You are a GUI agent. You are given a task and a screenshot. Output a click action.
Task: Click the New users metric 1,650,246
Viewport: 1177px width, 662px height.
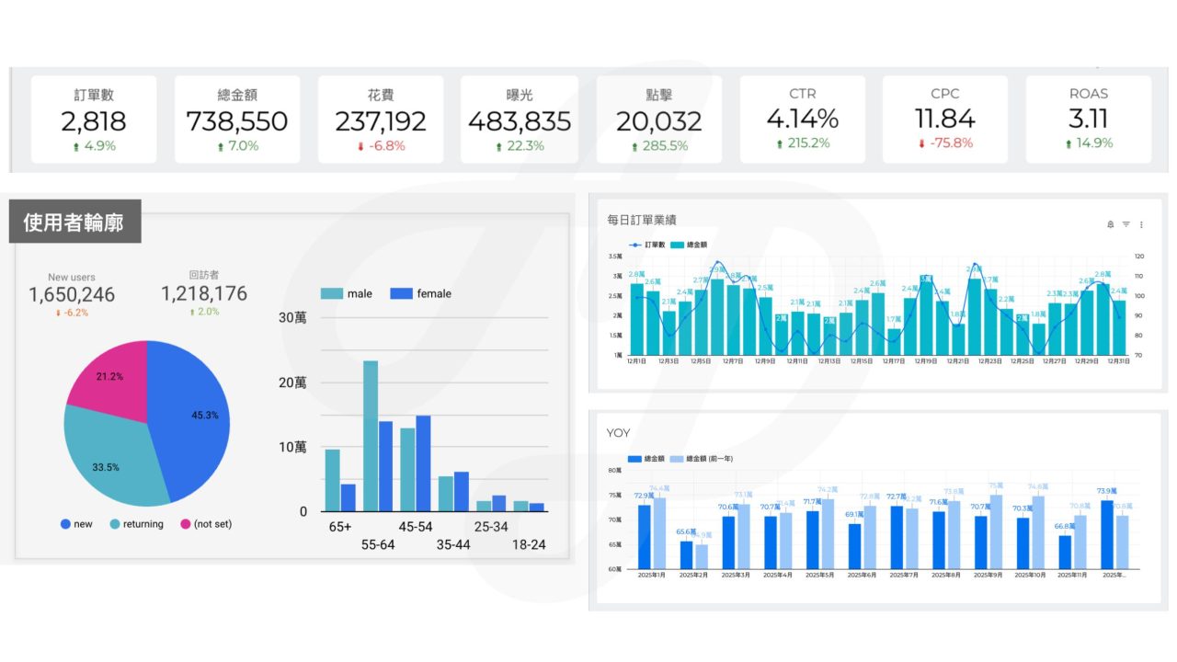click(72, 294)
